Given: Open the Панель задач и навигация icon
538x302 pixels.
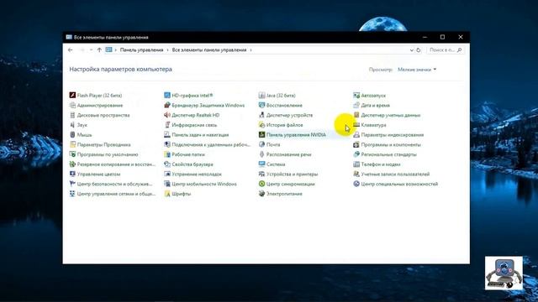Looking at the screenshot, I should [167, 134].
